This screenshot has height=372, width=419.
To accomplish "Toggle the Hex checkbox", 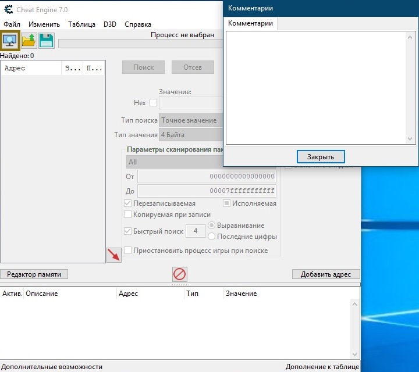I will point(154,103).
